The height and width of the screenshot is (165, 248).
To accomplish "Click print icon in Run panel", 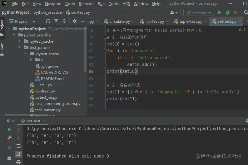I will coord(18,162).
